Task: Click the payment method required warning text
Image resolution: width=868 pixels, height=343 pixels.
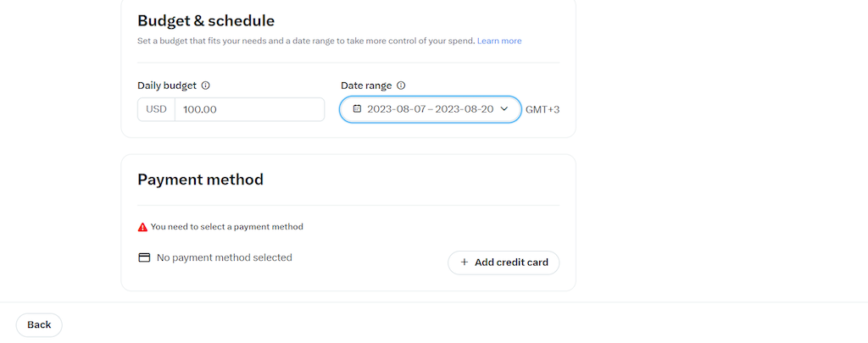Action: coord(227,227)
